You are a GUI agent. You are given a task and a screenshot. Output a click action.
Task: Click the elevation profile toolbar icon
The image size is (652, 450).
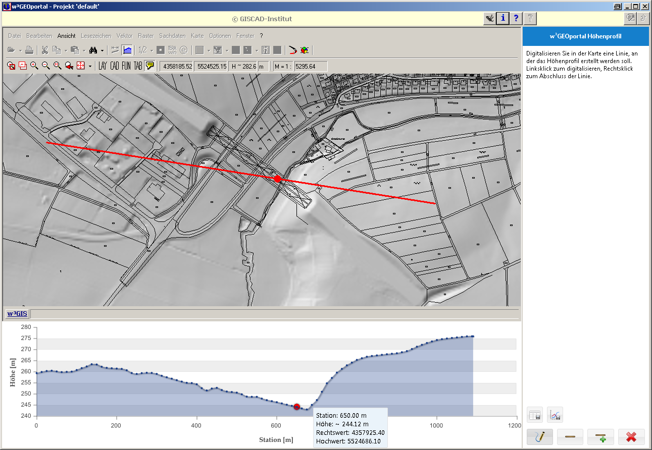[127, 50]
